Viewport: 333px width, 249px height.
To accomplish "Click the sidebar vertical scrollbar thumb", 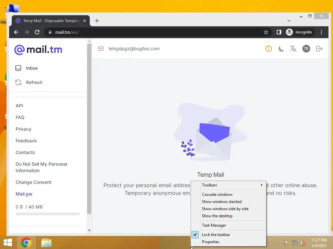I will 89,129.
